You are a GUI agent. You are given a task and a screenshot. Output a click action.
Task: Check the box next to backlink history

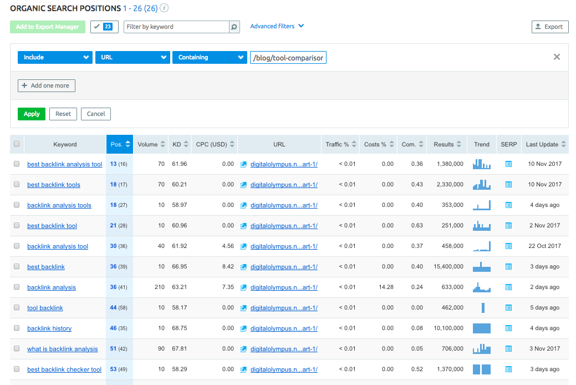coord(17,328)
